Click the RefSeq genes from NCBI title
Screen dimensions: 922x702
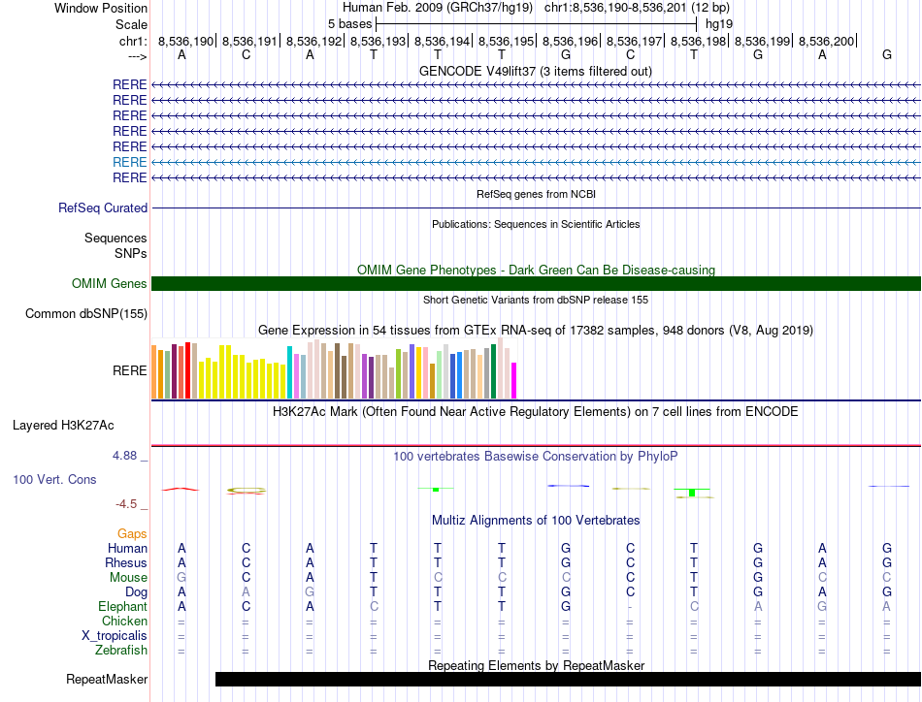point(536,194)
